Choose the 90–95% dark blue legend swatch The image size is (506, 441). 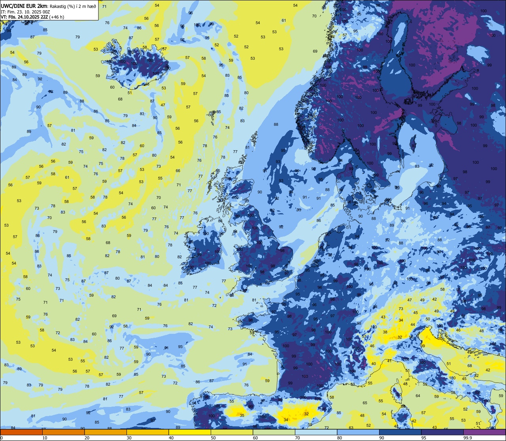tap(400, 432)
